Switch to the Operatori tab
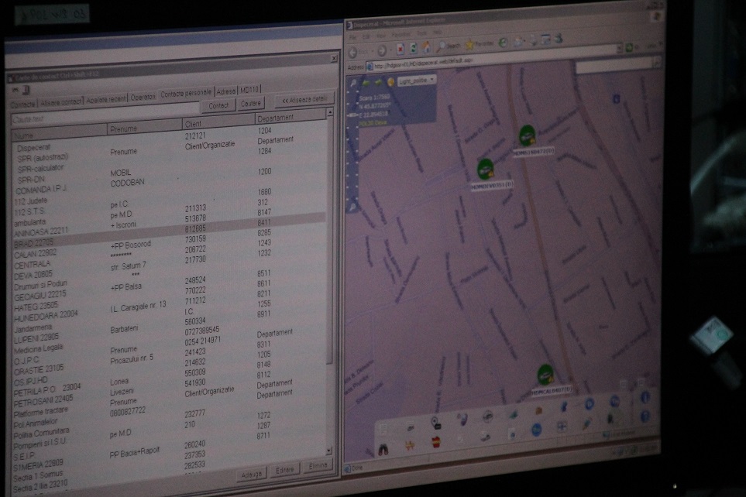 pyautogui.click(x=143, y=98)
